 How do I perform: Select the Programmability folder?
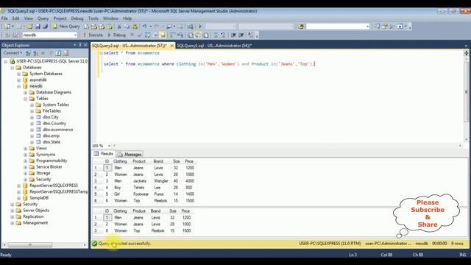pyautogui.click(x=52, y=160)
